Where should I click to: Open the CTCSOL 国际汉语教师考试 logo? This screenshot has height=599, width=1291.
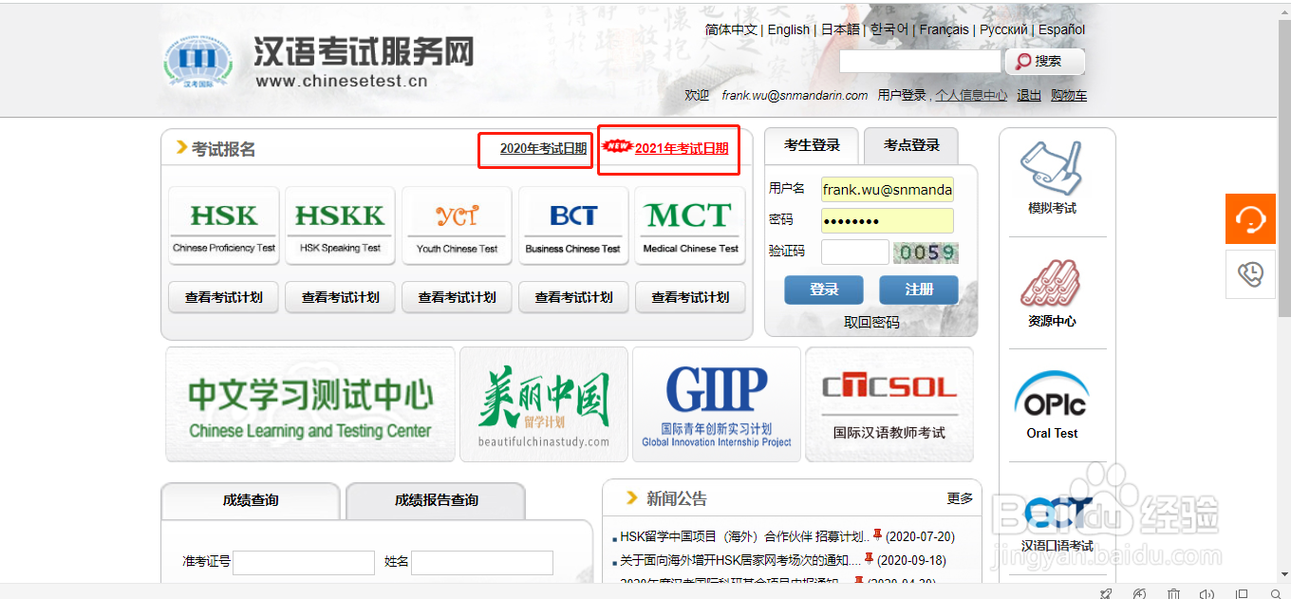click(889, 403)
